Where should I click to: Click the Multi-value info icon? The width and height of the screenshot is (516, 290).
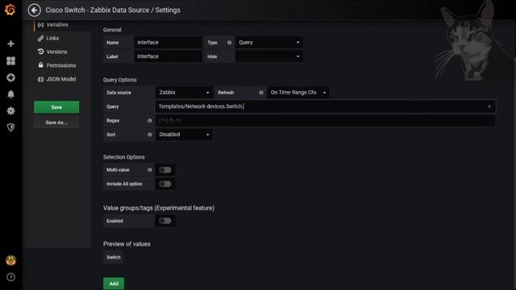150,170
